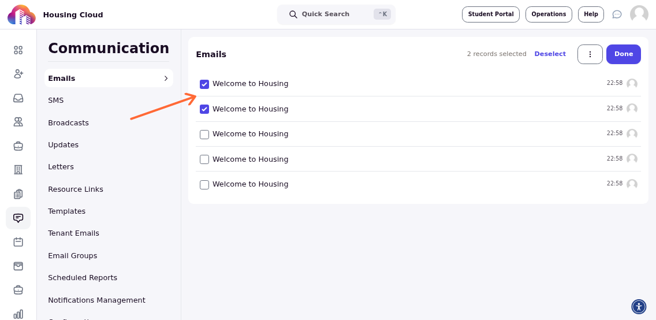Open Resource Links menu item
Image resolution: width=656 pixels, height=320 pixels.
coord(75,189)
